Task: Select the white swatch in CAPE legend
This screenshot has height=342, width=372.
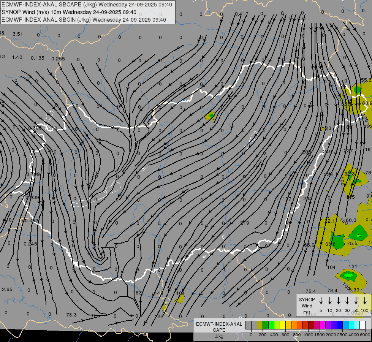Action: pos(363,325)
